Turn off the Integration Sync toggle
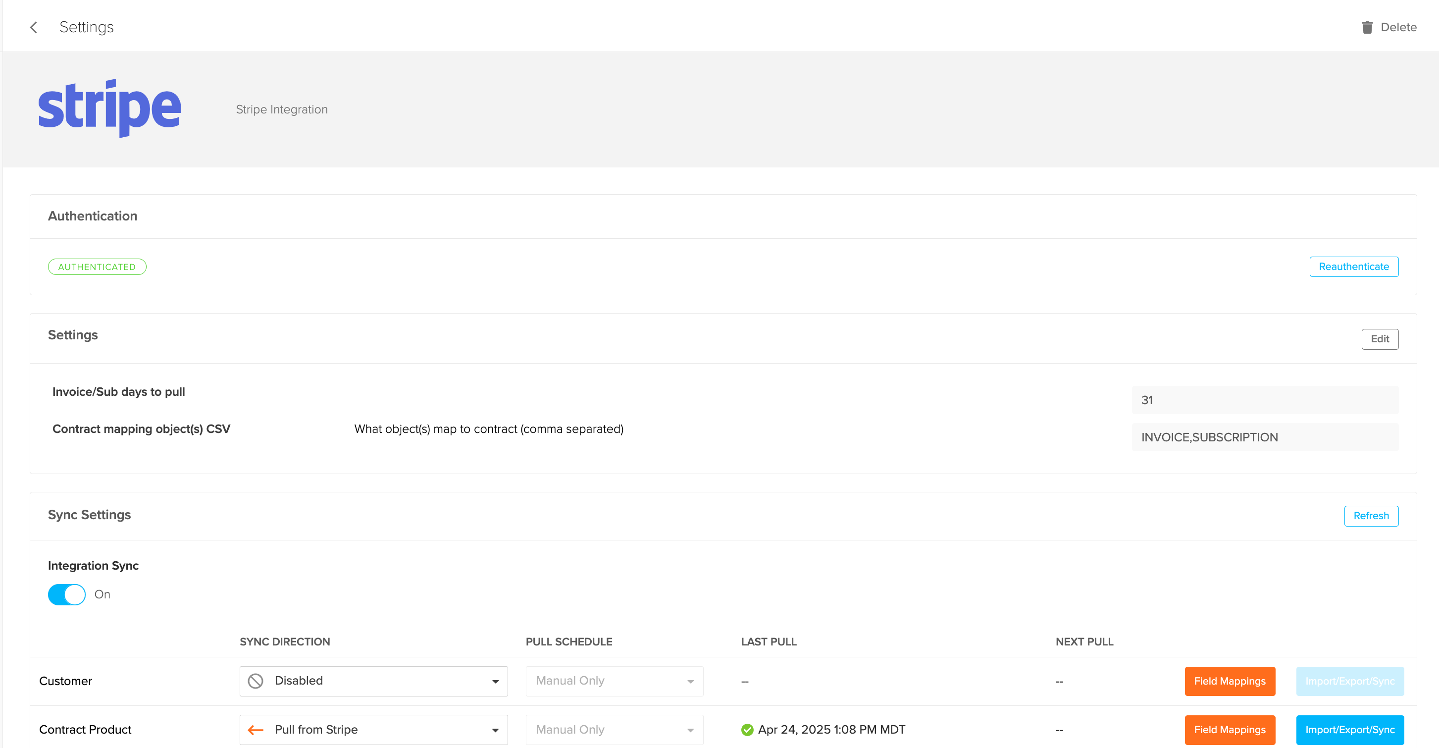 (x=66, y=594)
